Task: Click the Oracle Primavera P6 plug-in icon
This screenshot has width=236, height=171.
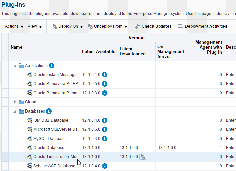Action: pos(29,84)
